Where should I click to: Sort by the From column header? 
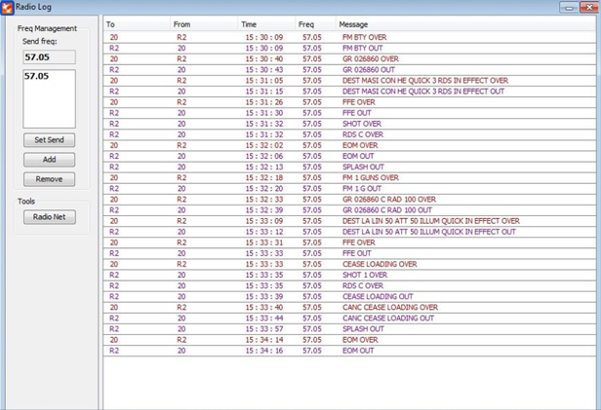[204, 24]
